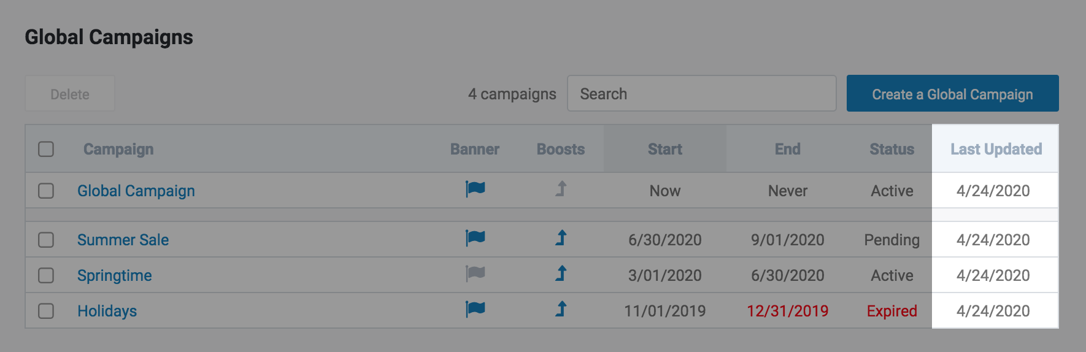Click the banner flag icon for Global Campaign

(475, 189)
